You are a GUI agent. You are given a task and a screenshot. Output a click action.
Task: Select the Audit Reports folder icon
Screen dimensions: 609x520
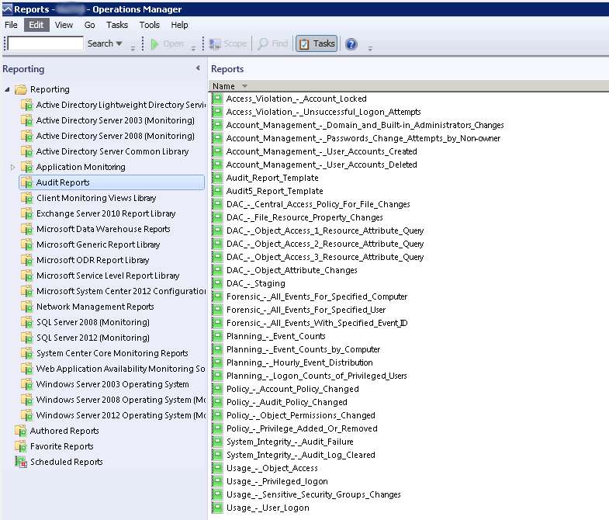click(x=26, y=182)
